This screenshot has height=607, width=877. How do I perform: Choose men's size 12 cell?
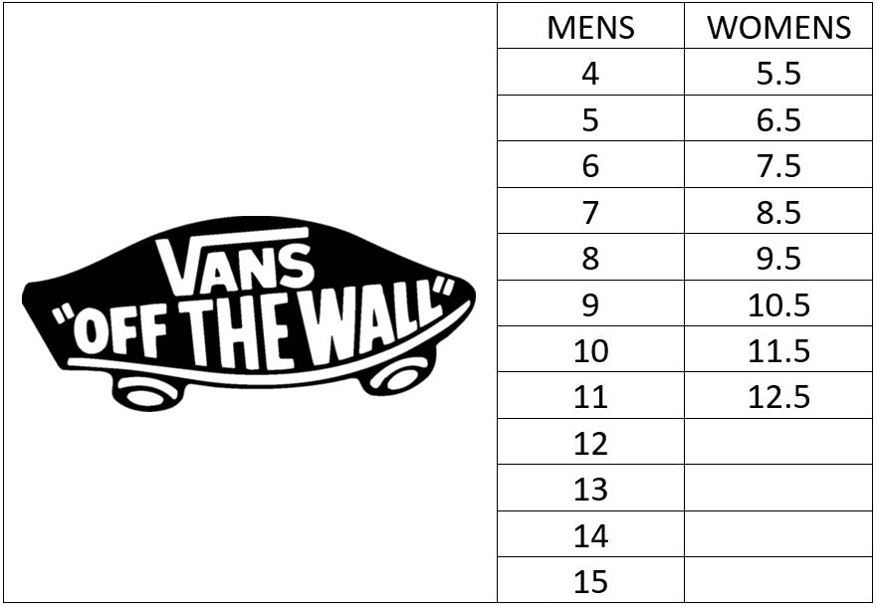point(590,444)
